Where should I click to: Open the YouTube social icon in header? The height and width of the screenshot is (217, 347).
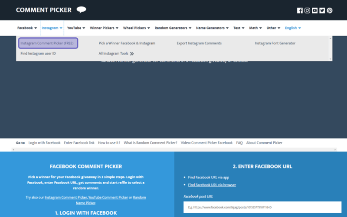tap(315, 10)
